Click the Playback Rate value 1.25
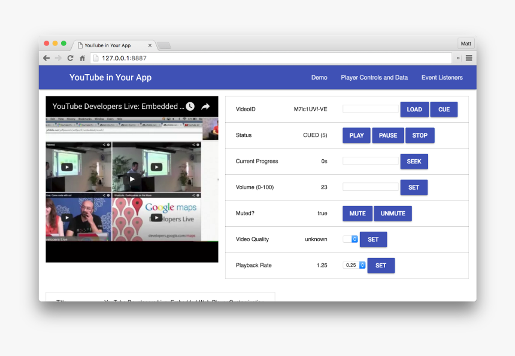 (322, 265)
